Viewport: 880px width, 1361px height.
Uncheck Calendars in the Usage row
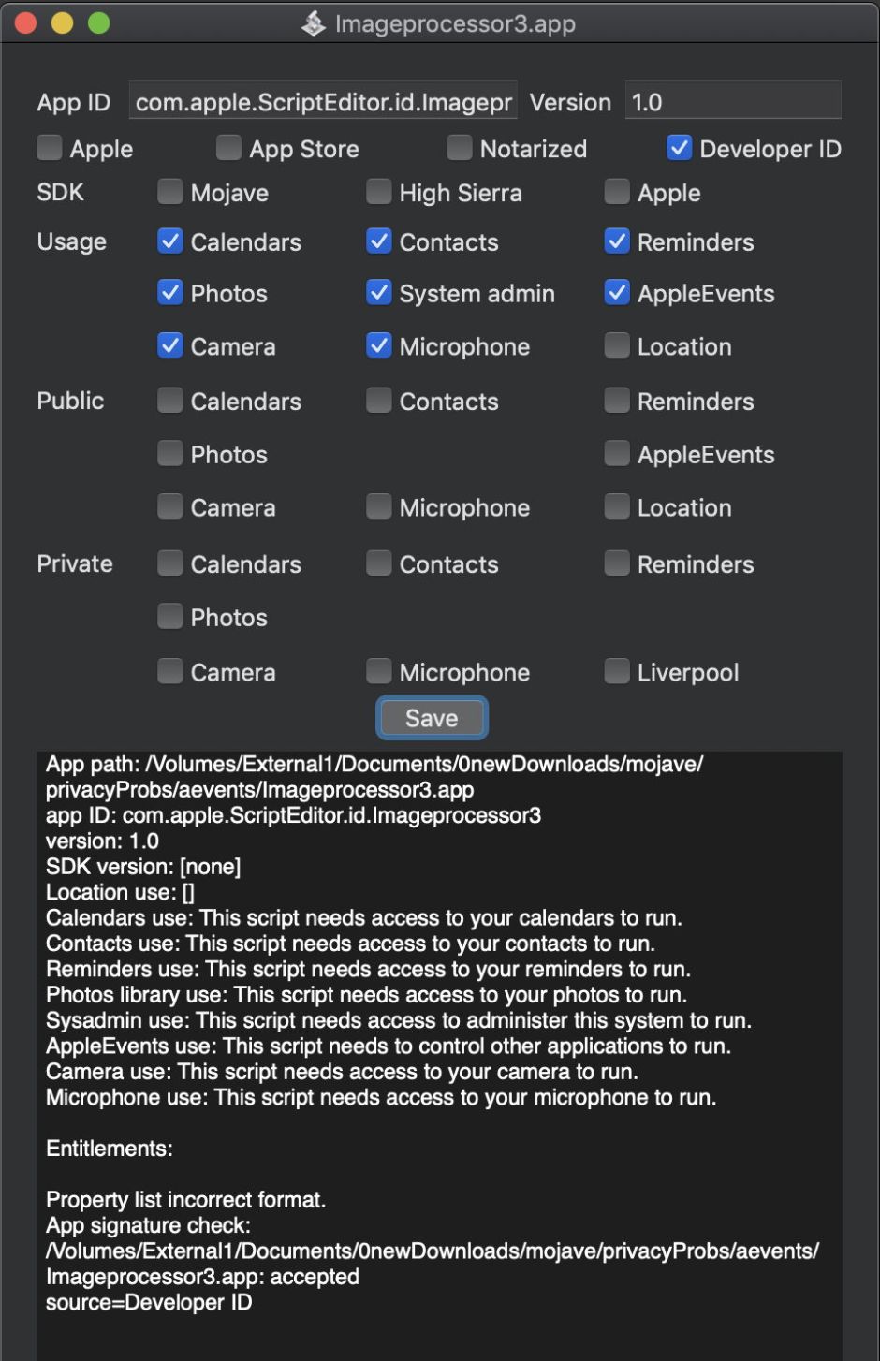[169, 241]
